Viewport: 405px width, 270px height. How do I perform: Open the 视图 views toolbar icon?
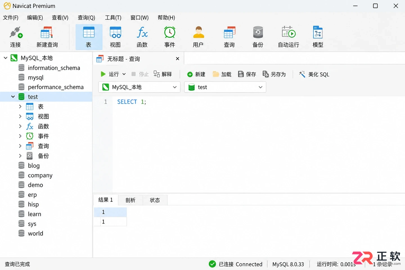pos(115,37)
